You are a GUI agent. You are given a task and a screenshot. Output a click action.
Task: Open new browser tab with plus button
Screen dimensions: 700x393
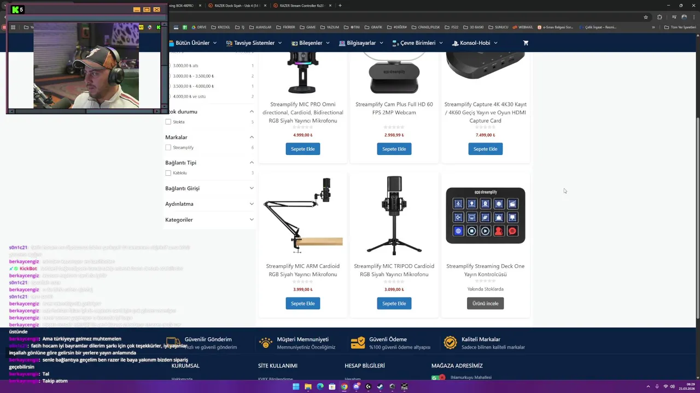(x=340, y=5)
